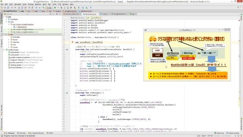Click the intention lightbulb beside var soundPool

(73, 42)
